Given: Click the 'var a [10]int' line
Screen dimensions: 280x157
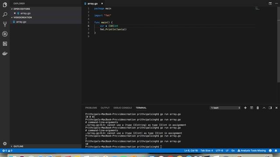Looking at the screenshot, I should 109,26.
